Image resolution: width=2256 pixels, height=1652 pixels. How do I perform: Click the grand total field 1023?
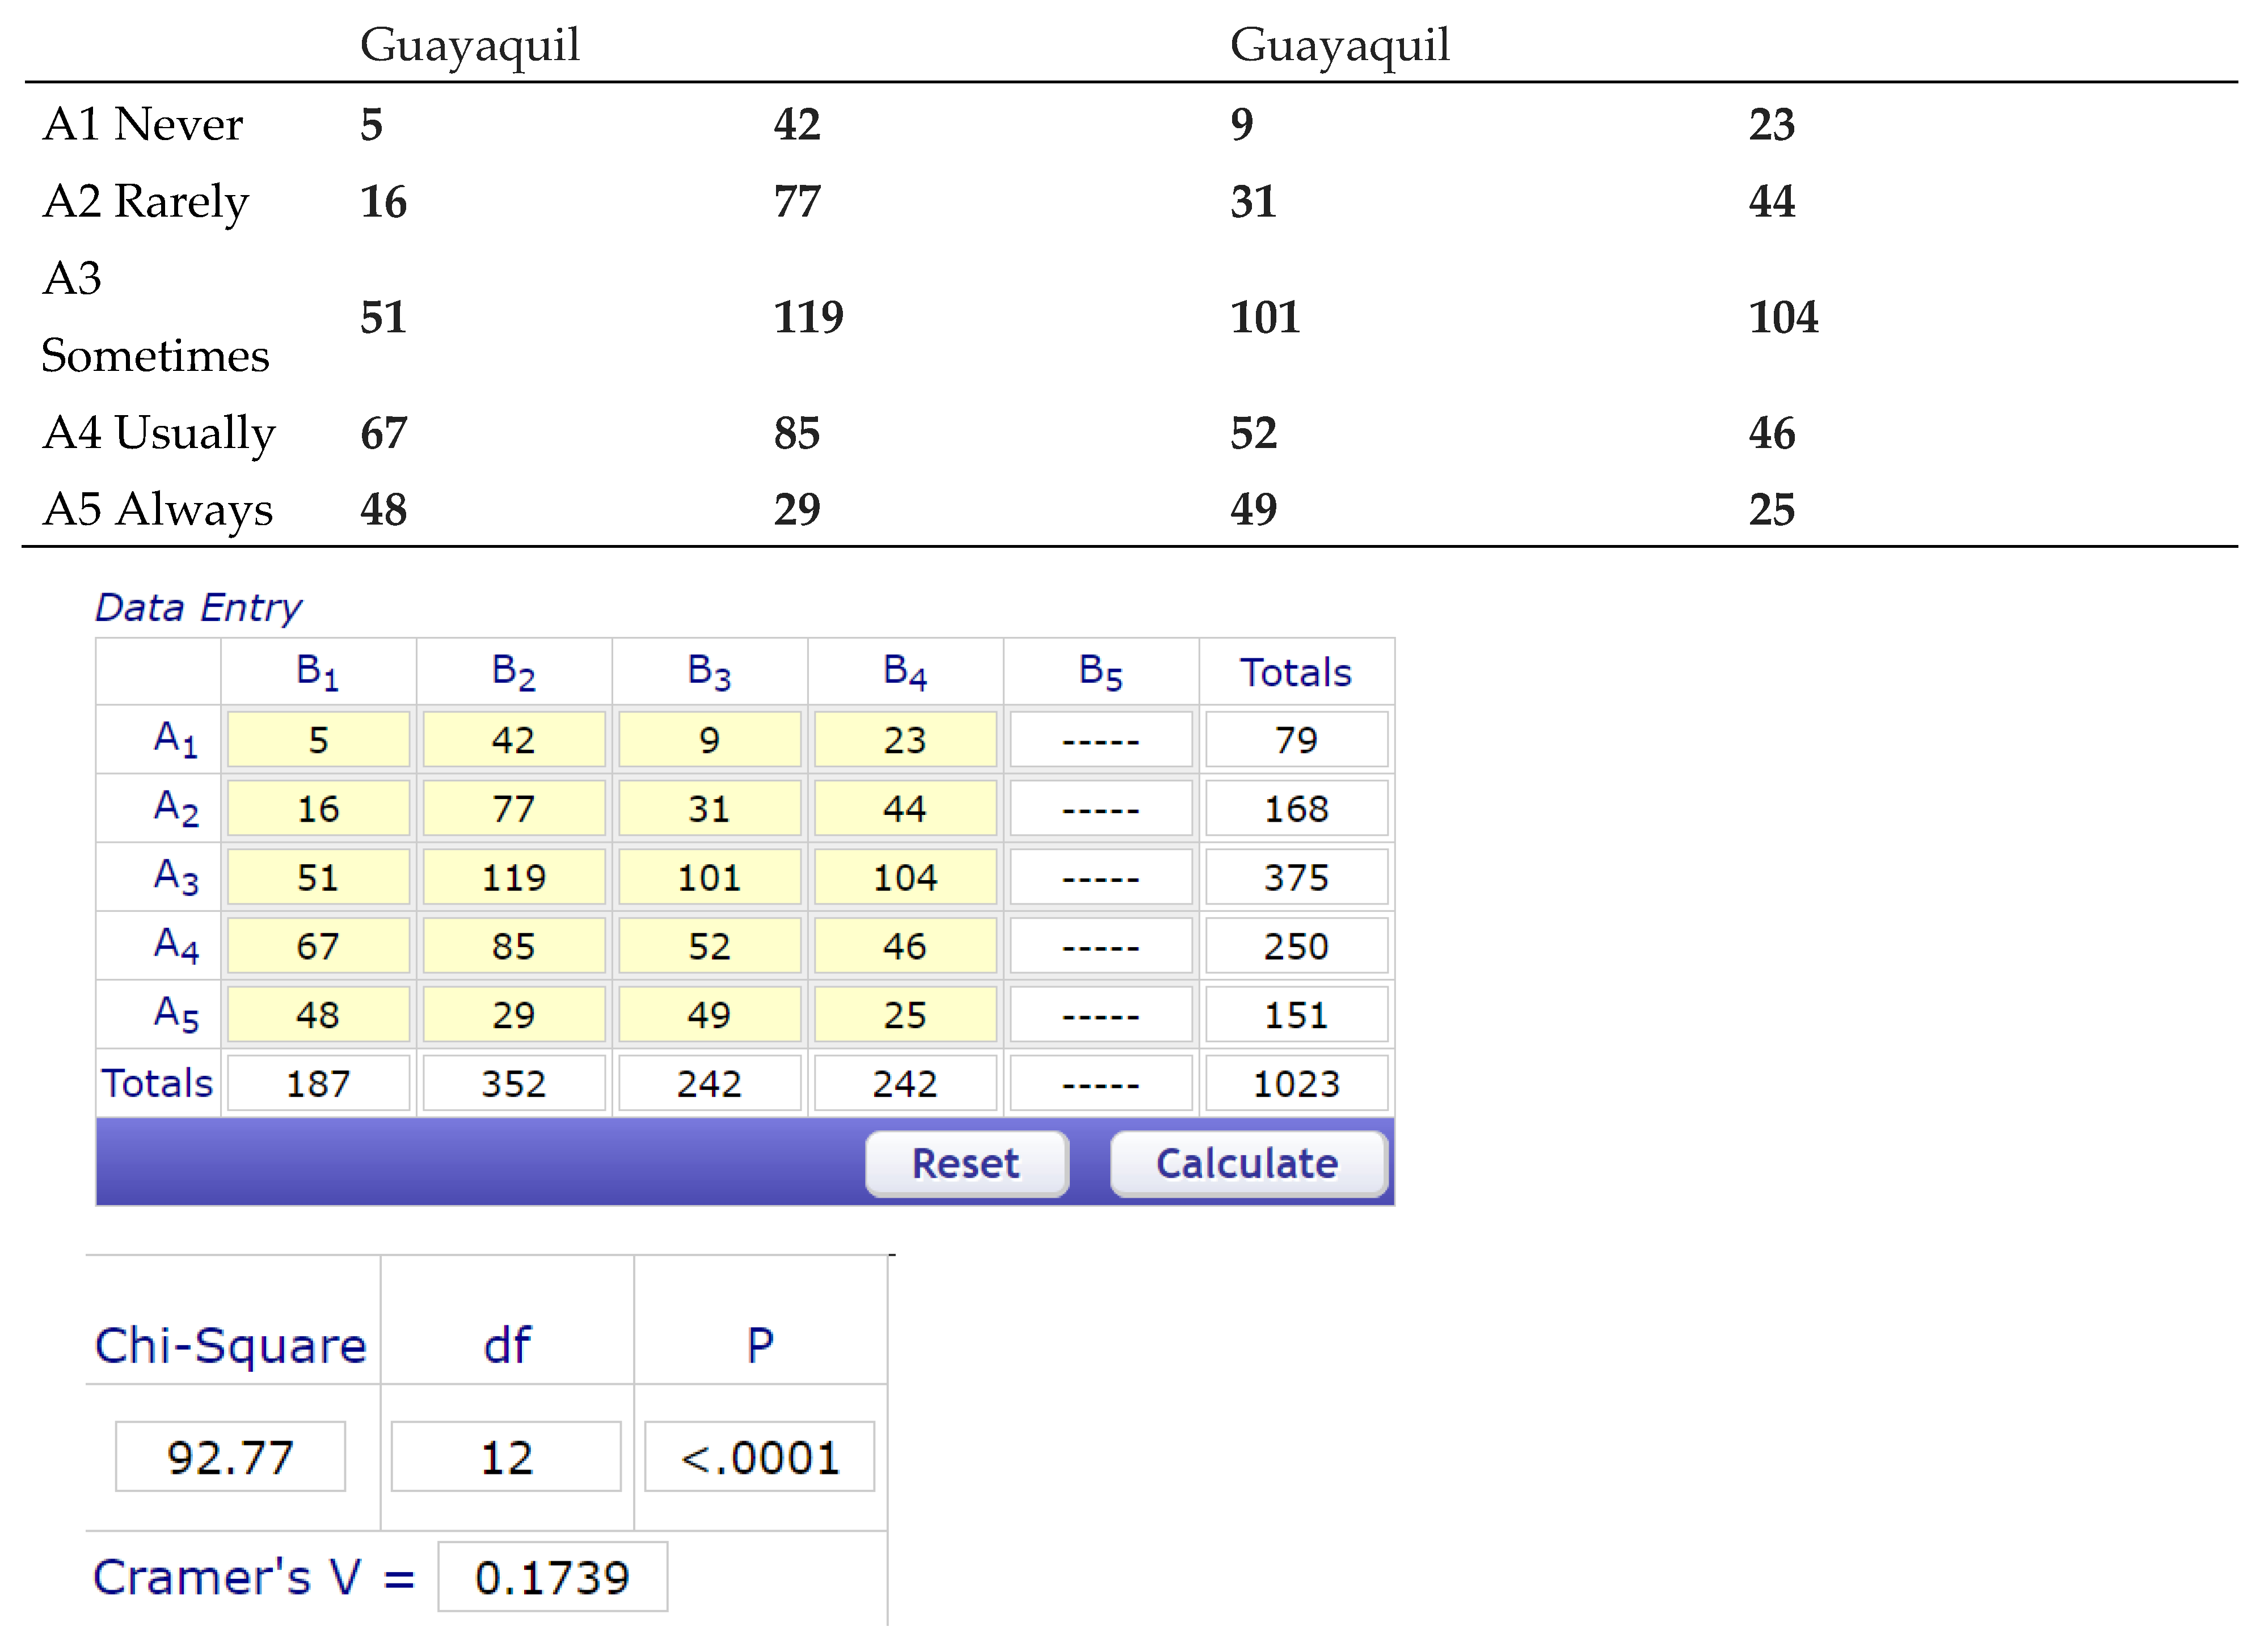tap(1296, 1083)
